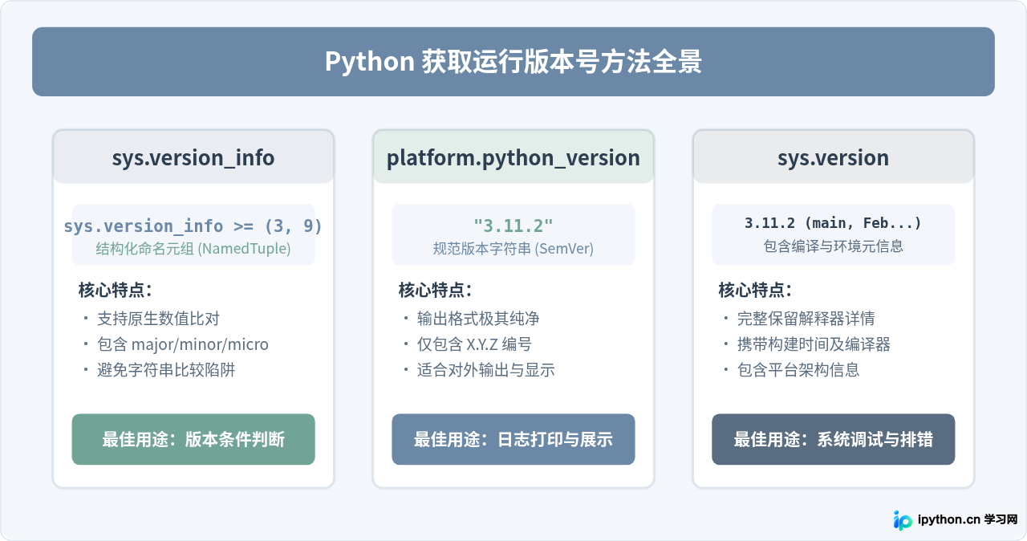This screenshot has height=541, width=1027.
Task: Click '包含编译与环境元信息' caption
Action: coord(834,246)
